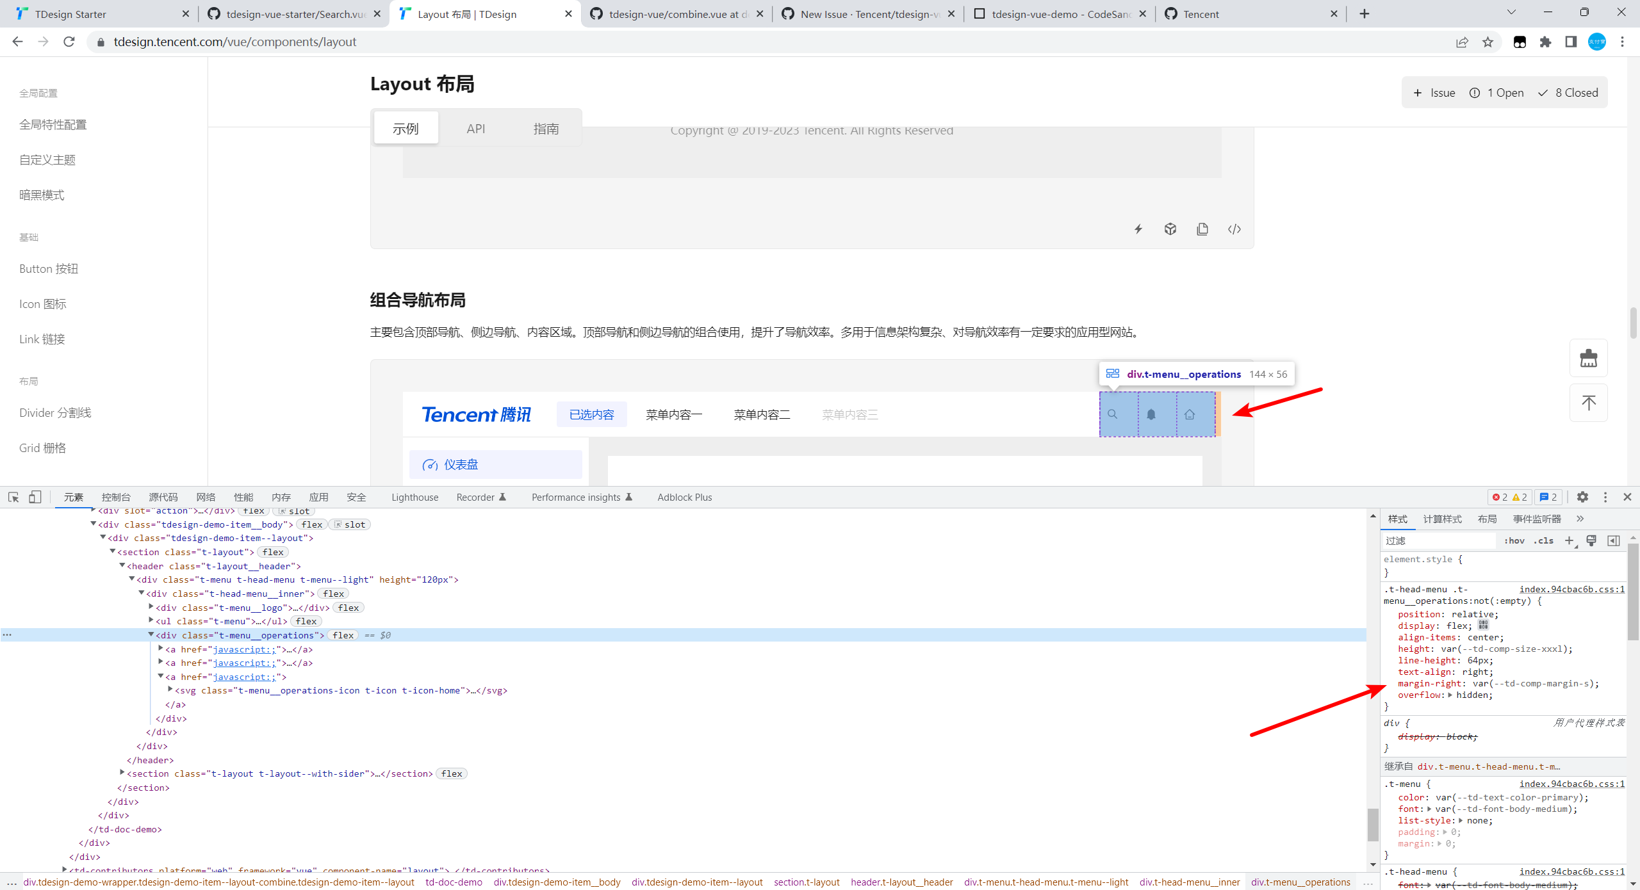Open the demo in CodeSandbox cube icon

click(x=1170, y=229)
